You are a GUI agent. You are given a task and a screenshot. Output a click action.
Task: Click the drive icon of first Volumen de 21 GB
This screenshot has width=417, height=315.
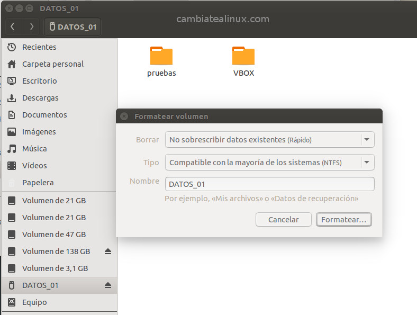(x=12, y=201)
